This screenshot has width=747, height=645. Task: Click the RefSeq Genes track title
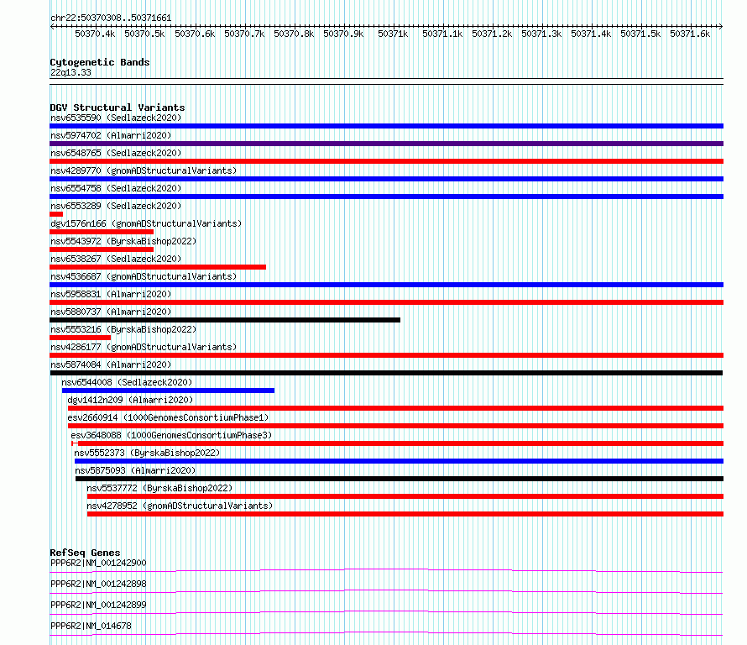[x=85, y=553]
